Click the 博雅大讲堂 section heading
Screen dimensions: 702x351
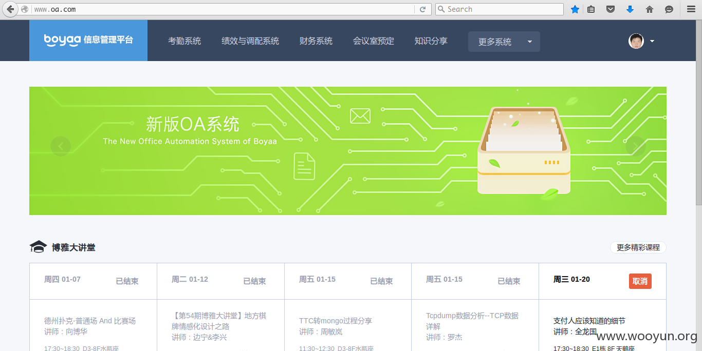coord(73,247)
